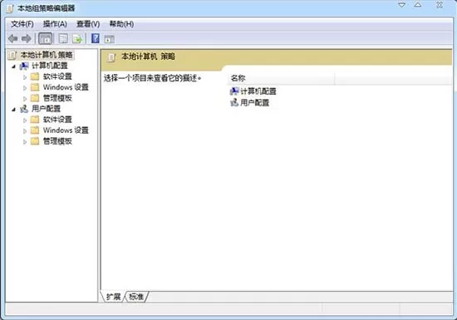Select 软件设置 under 计算机配置

[x=57, y=76]
